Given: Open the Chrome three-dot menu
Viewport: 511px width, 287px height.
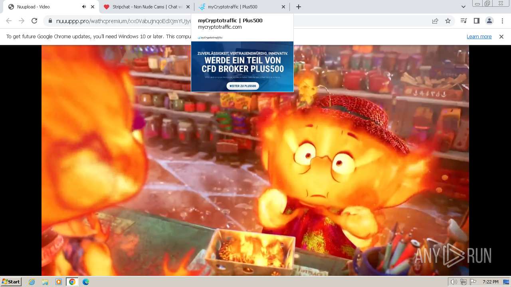Looking at the screenshot, I should click(502, 21).
